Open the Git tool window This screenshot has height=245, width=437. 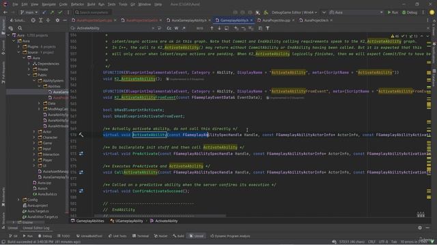(x=13, y=236)
